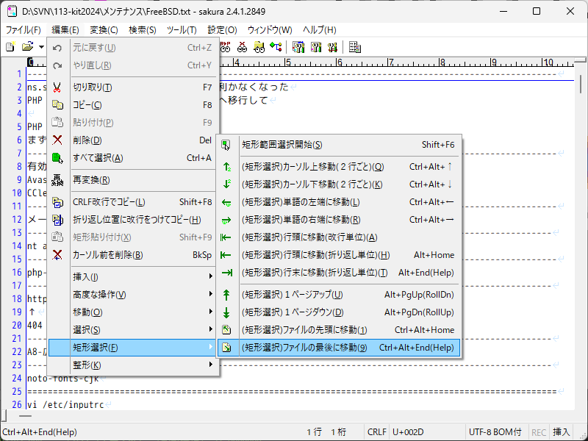This screenshot has height=441, width=588.
Task: Choose ファイルの先頭に移動(1)
Action: (339, 330)
